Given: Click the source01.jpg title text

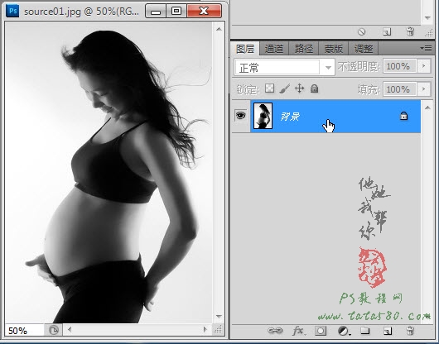Looking at the screenshot, I should click(x=81, y=12).
